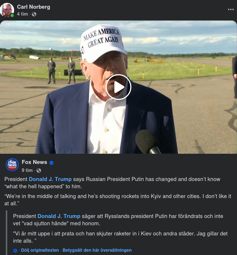Image resolution: width=237 pixels, height=255 pixels.
Task: Open Carl Norberg's profile name link
Action: coord(34,7)
